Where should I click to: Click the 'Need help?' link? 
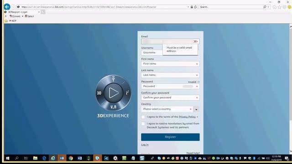coord(193,153)
